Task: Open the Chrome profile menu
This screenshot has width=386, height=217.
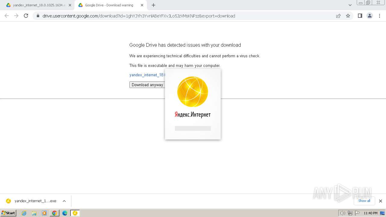Action: click(x=370, y=16)
